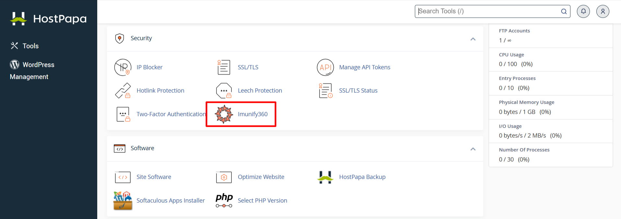This screenshot has height=219, width=621.
Task: Click the Softaculous Apps Installer icon
Action: [x=123, y=201]
